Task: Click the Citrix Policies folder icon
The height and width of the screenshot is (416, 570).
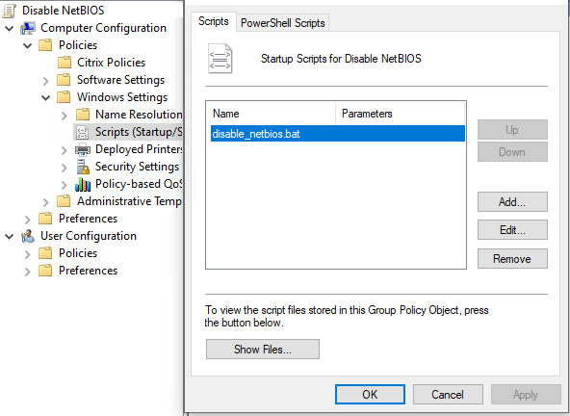Action: click(x=65, y=63)
